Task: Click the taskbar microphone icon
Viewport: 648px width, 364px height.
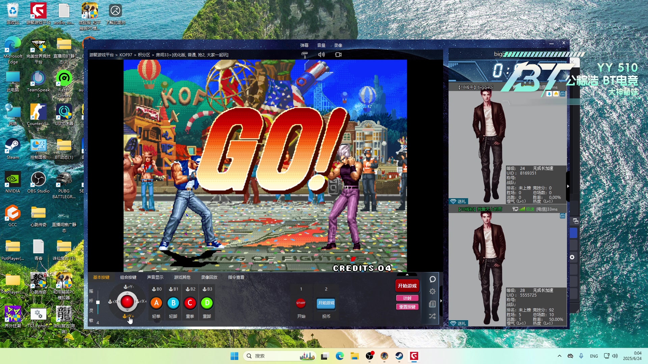Action: (x=581, y=356)
